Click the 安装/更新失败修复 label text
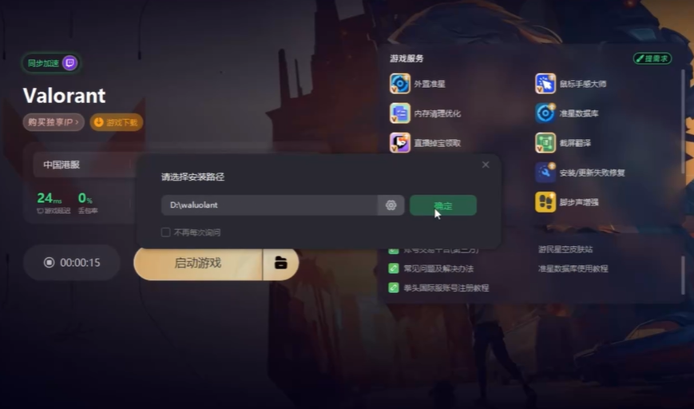 pyautogui.click(x=593, y=173)
